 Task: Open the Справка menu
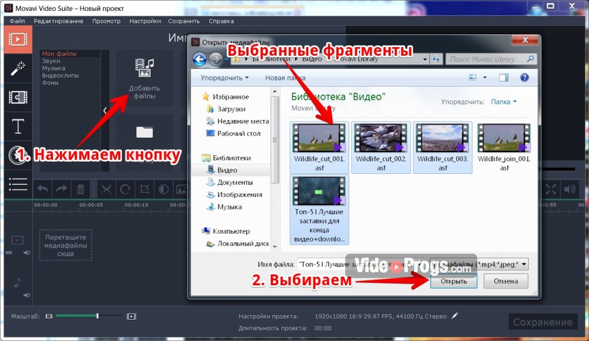point(221,21)
